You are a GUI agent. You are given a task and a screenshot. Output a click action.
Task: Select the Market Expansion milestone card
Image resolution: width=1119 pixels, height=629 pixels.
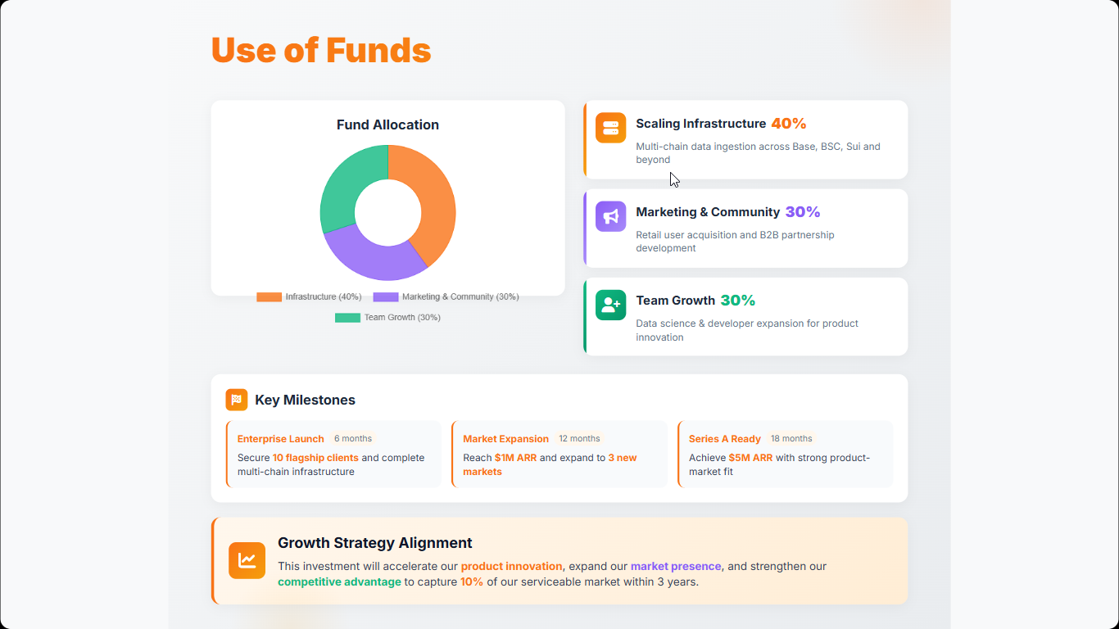pos(559,455)
